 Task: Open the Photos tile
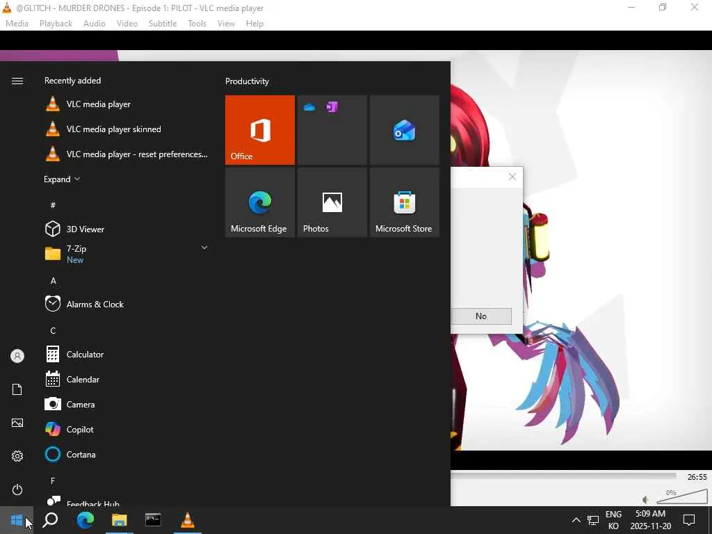[x=332, y=202]
